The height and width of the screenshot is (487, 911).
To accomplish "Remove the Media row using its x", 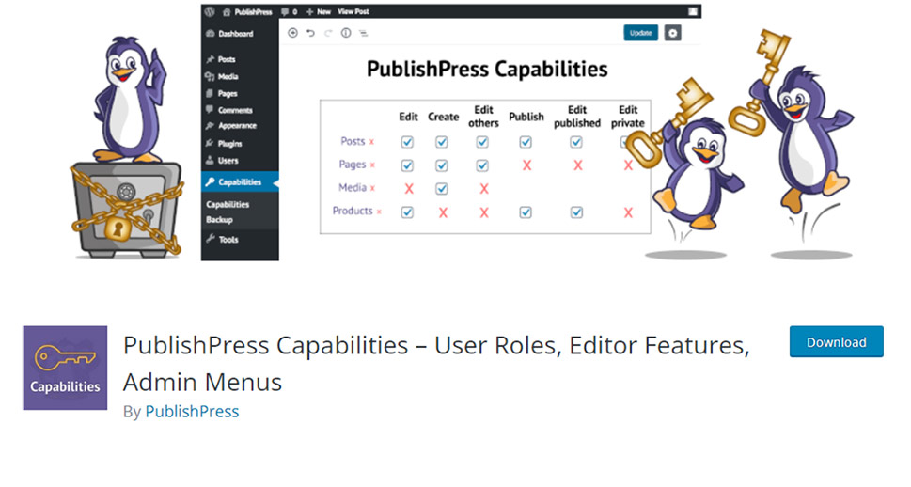I will (372, 188).
